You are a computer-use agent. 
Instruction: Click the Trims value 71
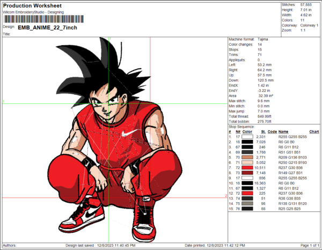pos(260,55)
